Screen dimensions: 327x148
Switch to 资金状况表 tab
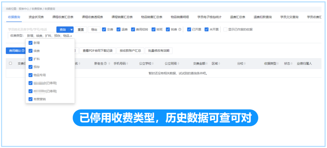(36, 17)
